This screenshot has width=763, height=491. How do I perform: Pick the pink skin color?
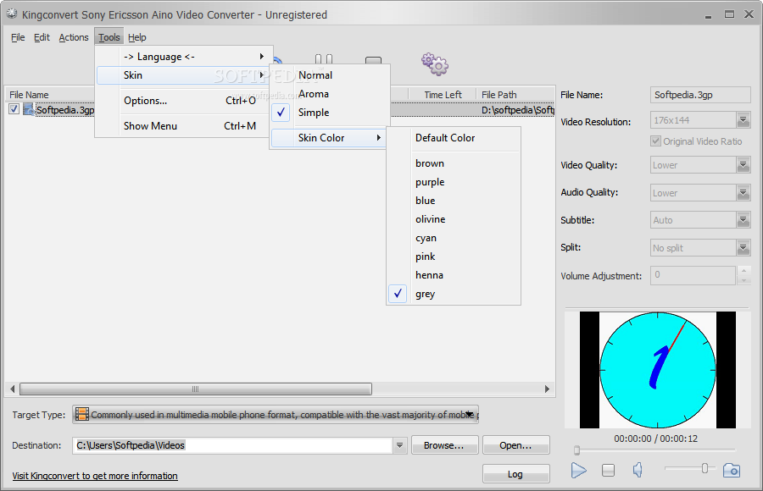pyautogui.click(x=454, y=257)
